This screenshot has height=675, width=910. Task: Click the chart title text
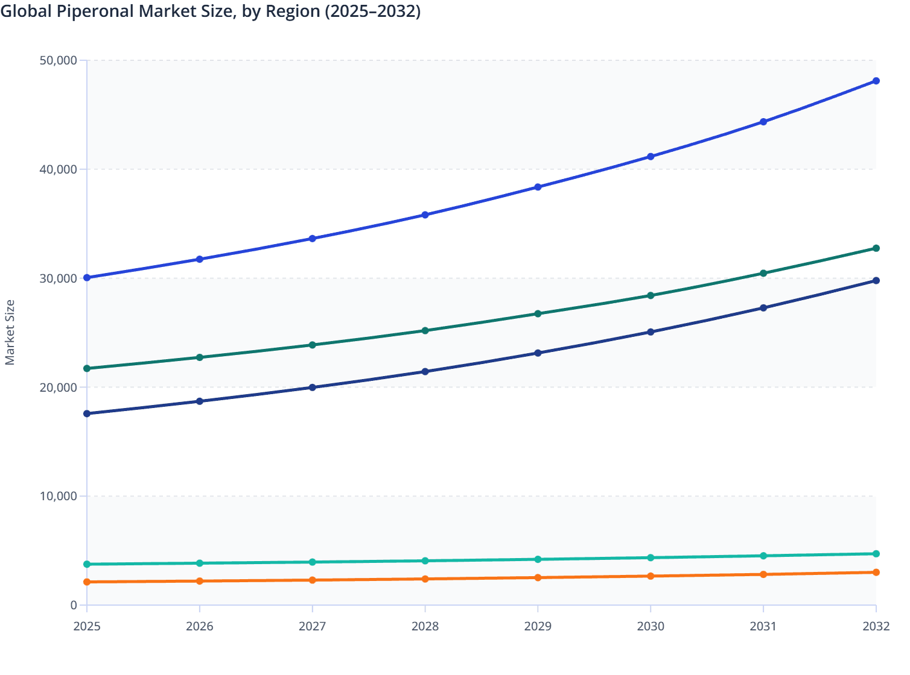pyautogui.click(x=212, y=11)
